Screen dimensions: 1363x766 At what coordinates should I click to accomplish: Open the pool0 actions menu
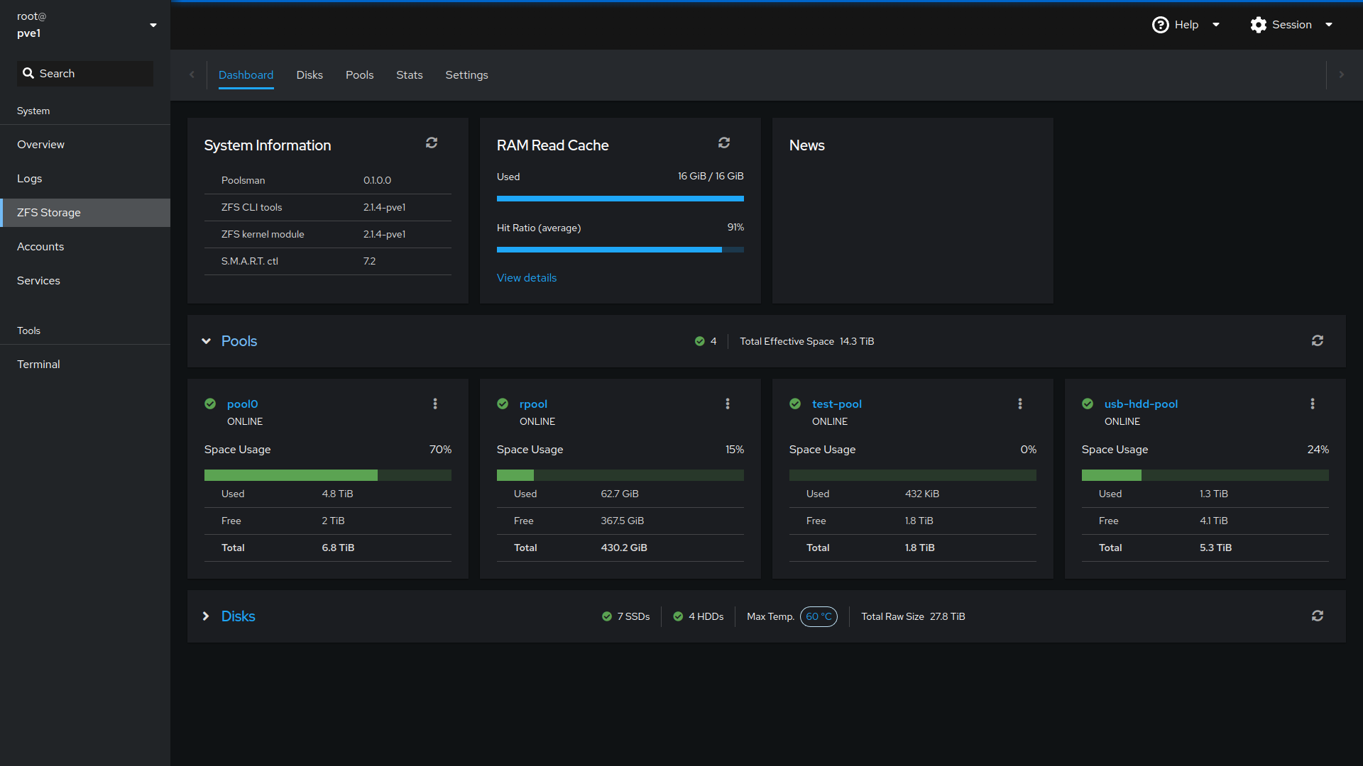(435, 404)
